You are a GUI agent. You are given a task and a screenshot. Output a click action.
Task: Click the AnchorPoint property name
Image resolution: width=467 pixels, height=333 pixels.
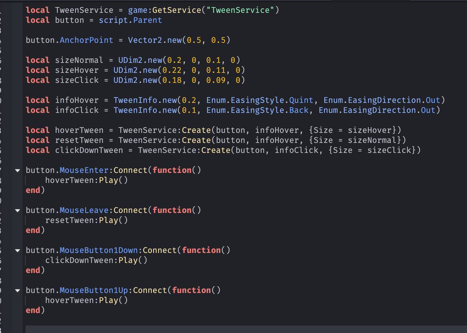point(86,40)
